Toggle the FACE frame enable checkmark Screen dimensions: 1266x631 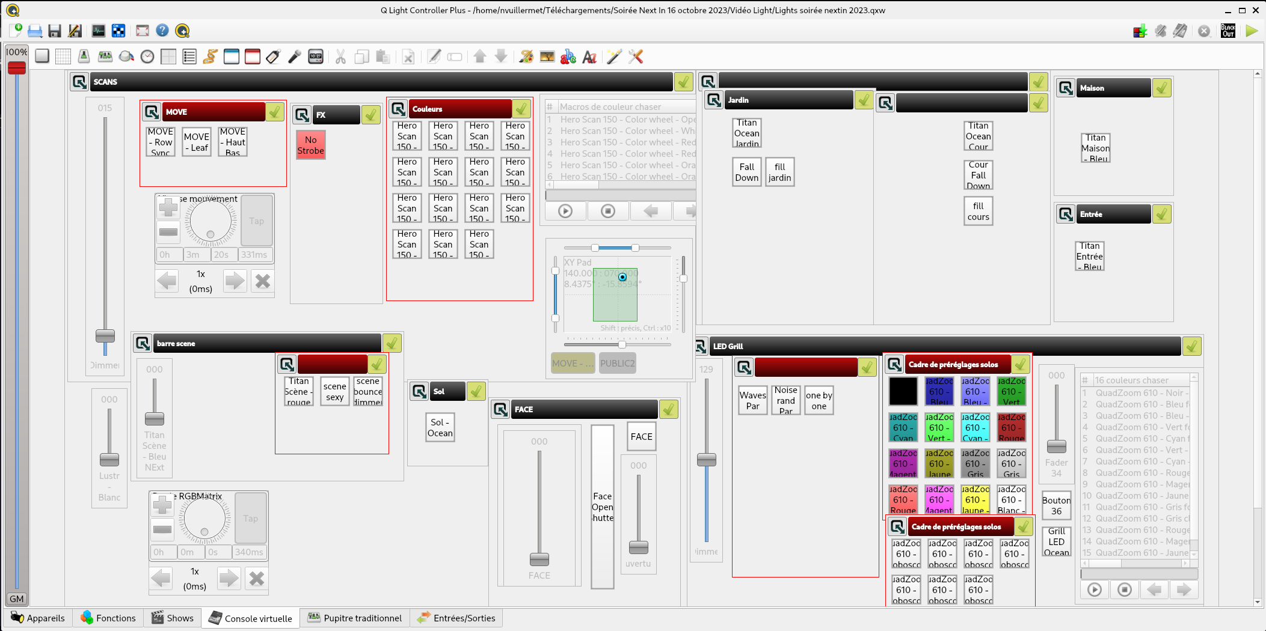(x=669, y=409)
